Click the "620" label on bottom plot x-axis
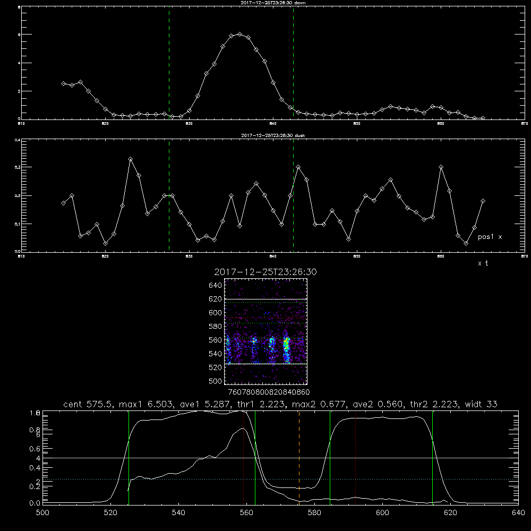Image resolution: width=531 pixels, height=531 pixels. 450,513
